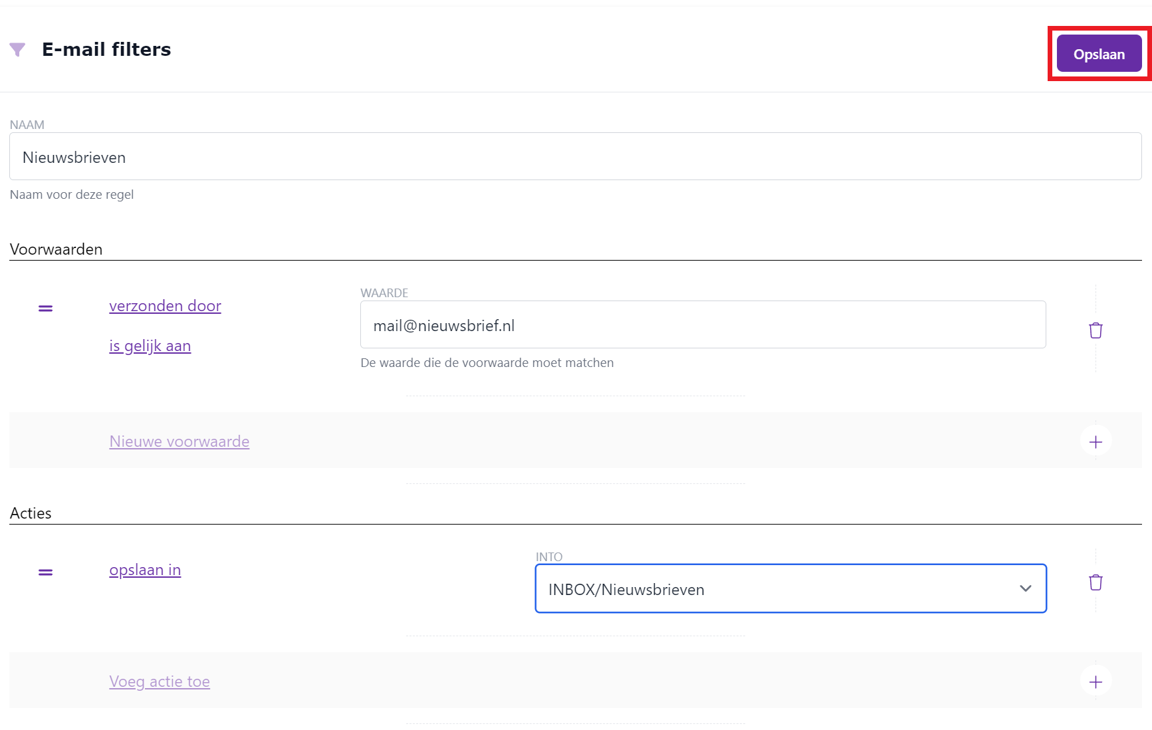Delete the 'verzonden door' condition with trash icon

tap(1095, 330)
